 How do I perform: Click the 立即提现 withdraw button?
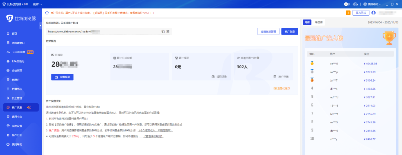point(62,77)
